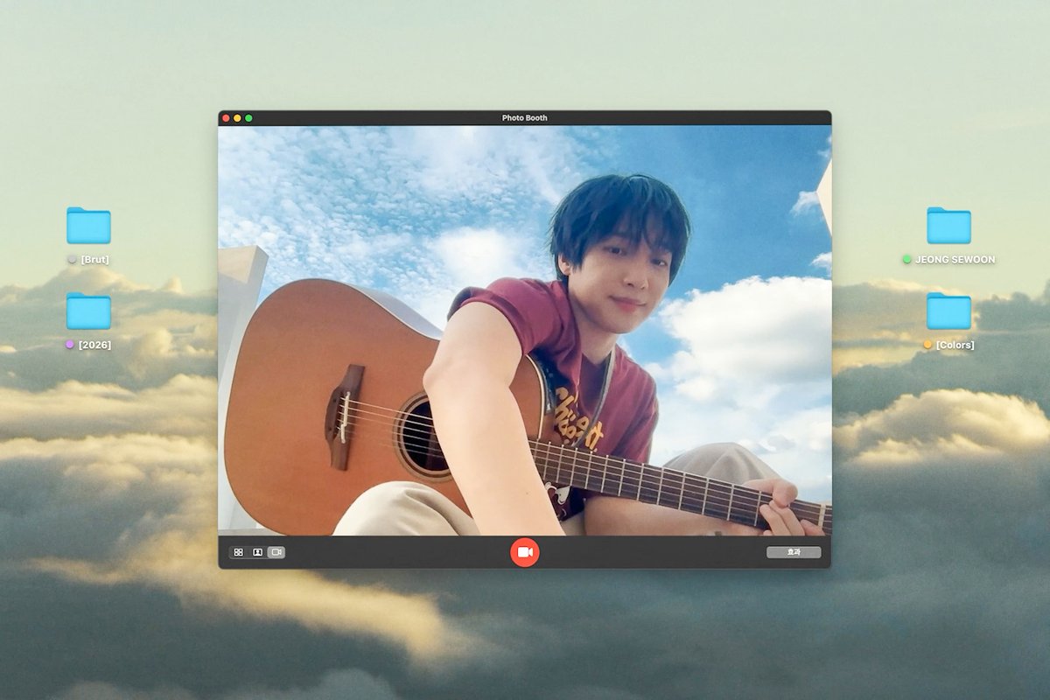1050x700 pixels.
Task: Make the Photo Booth window full screen
Action: [248, 118]
